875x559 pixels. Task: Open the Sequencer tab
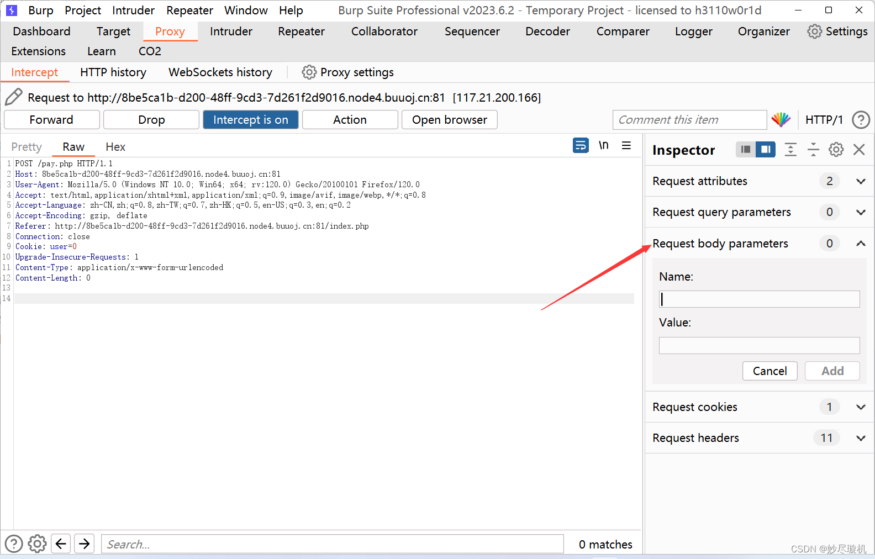[472, 31]
